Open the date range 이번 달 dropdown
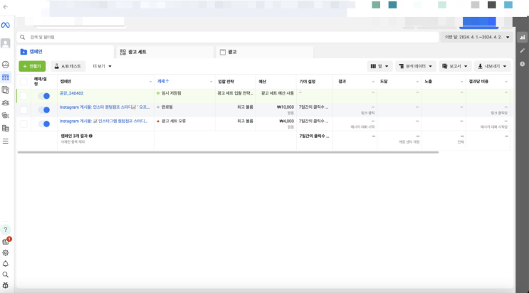The width and height of the screenshot is (529, 293). [x=477, y=37]
